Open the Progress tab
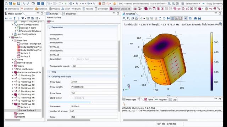Image resolution: width=227 pixels, height=127 pixels. point(161,99)
